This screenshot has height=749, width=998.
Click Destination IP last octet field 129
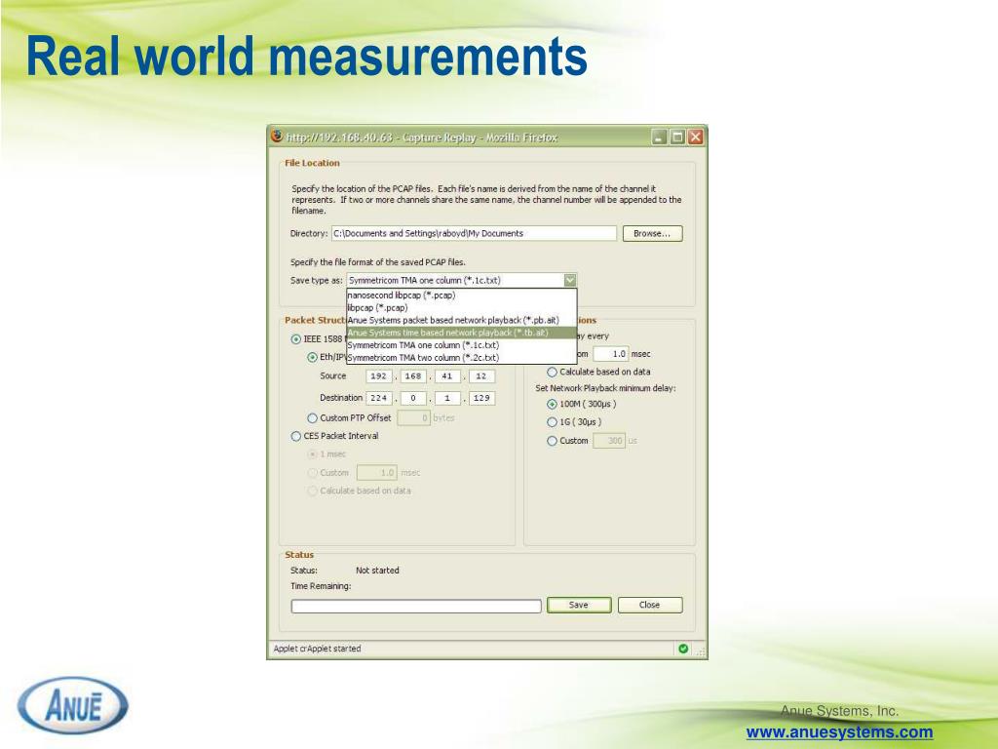pos(481,398)
